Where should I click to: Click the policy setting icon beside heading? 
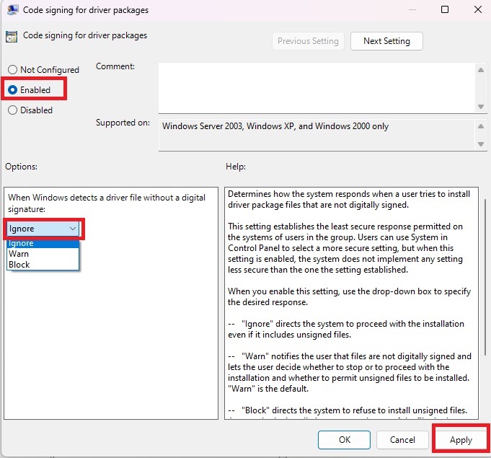(x=12, y=37)
